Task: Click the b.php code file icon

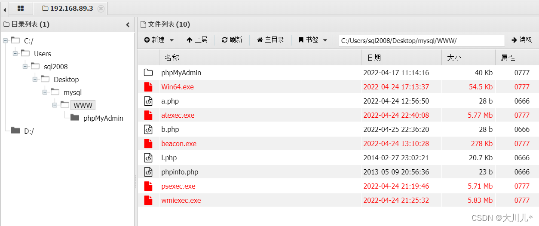Action: [x=148, y=129]
